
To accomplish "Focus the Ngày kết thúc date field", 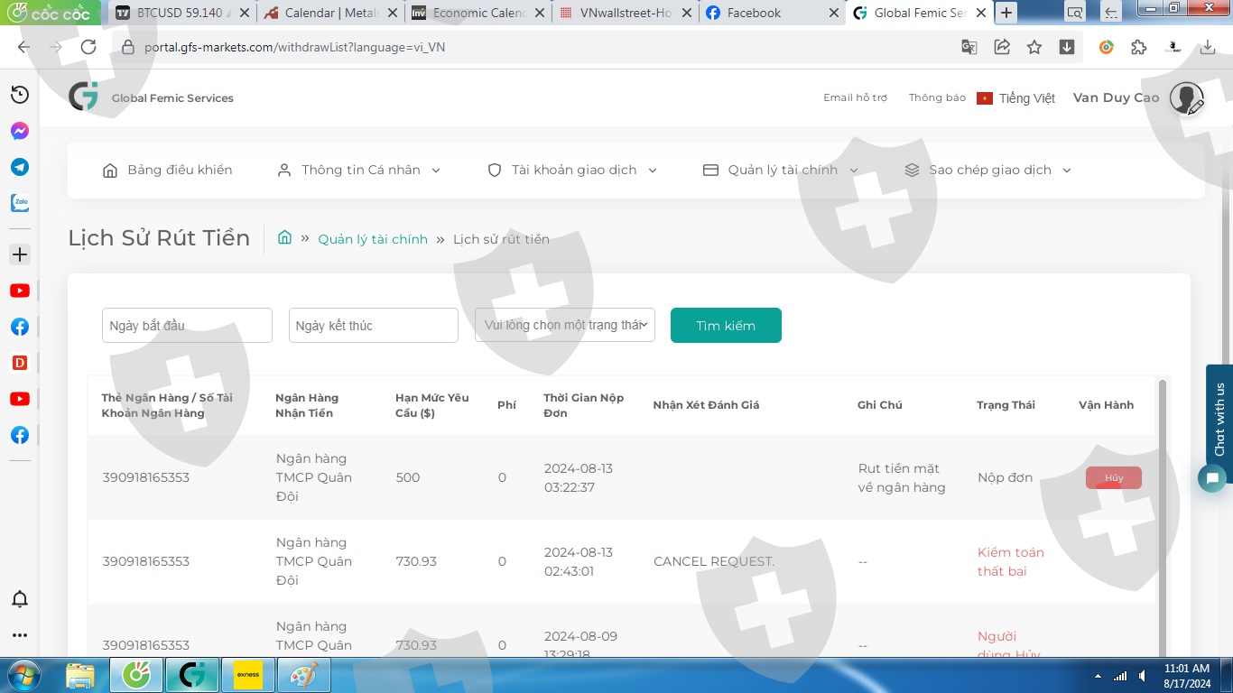I will [x=374, y=325].
